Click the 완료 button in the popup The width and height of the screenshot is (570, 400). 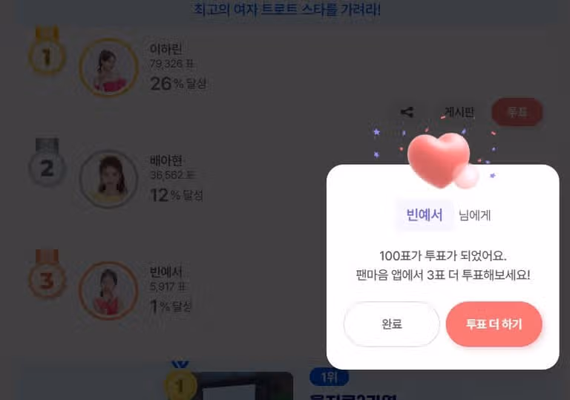[x=392, y=324]
